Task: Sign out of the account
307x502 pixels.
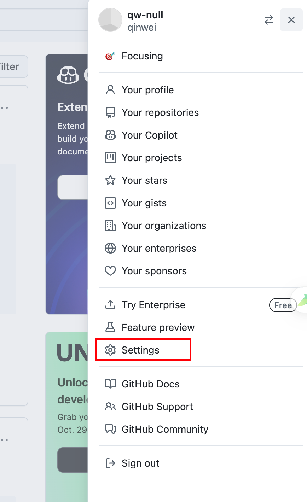Action: (201, 463)
